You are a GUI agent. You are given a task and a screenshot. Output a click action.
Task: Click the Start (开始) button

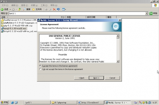pyautogui.click(x=4, y=102)
